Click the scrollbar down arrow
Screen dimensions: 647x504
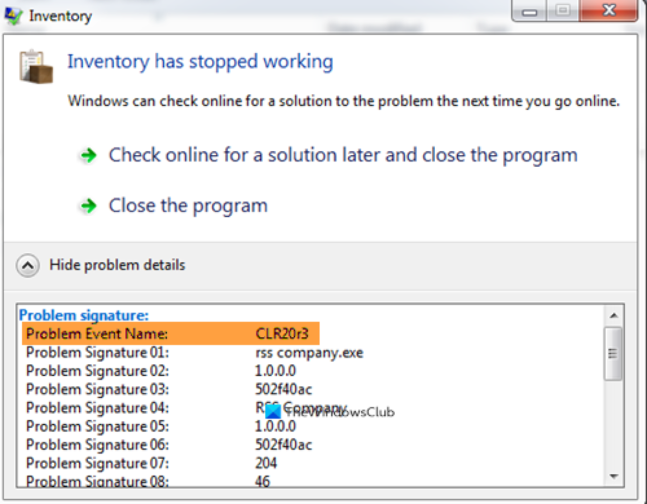click(x=614, y=476)
